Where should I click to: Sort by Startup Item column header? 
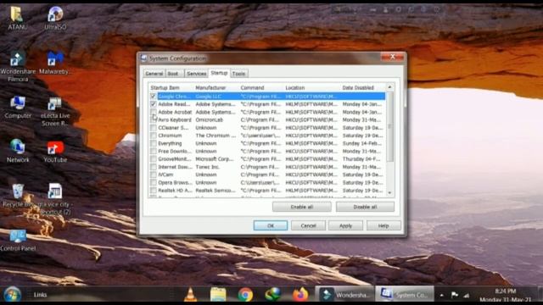171,88
